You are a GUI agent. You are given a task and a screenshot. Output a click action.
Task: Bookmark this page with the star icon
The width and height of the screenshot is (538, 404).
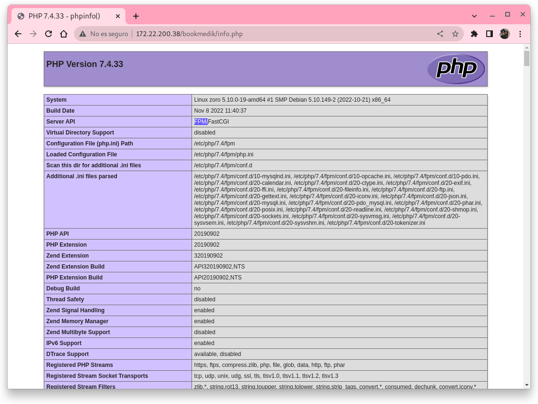click(x=455, y=34)
